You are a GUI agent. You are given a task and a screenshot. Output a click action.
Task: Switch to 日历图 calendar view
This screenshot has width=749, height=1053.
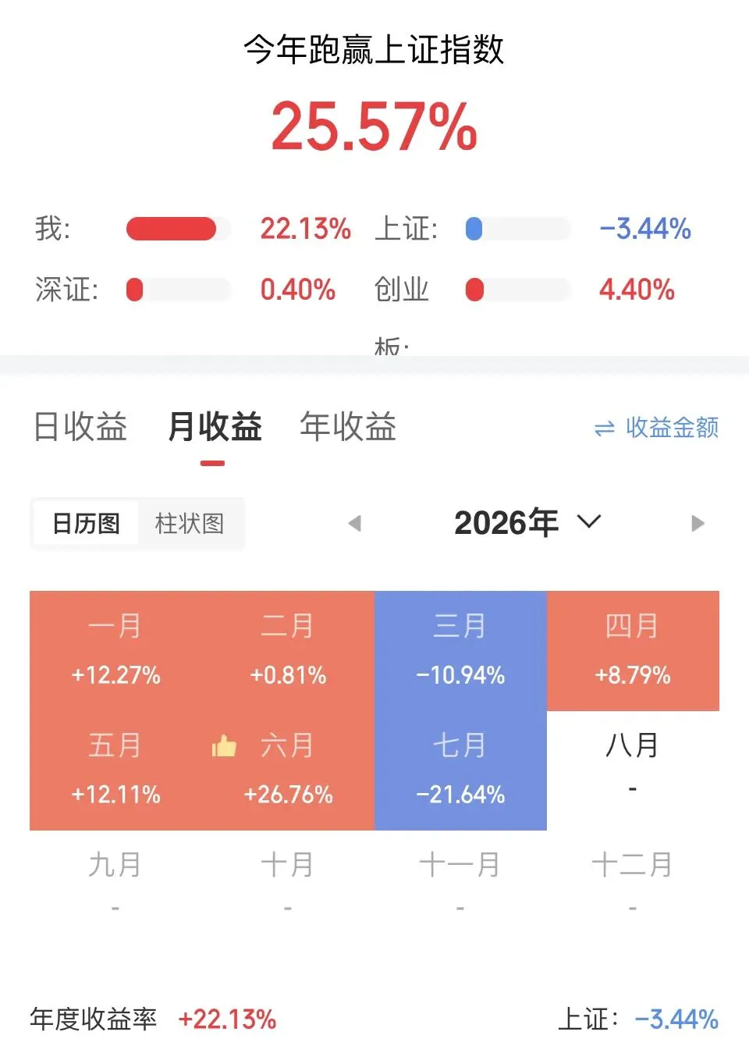(86, 523)
